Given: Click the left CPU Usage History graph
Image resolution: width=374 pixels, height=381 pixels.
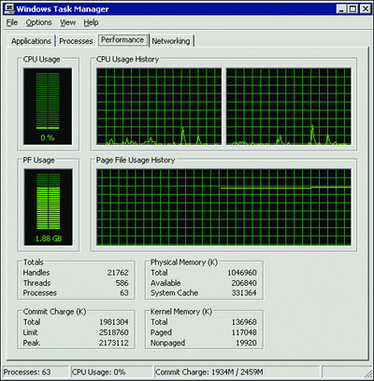Looking at the screenshot, I should click(159, 106).
